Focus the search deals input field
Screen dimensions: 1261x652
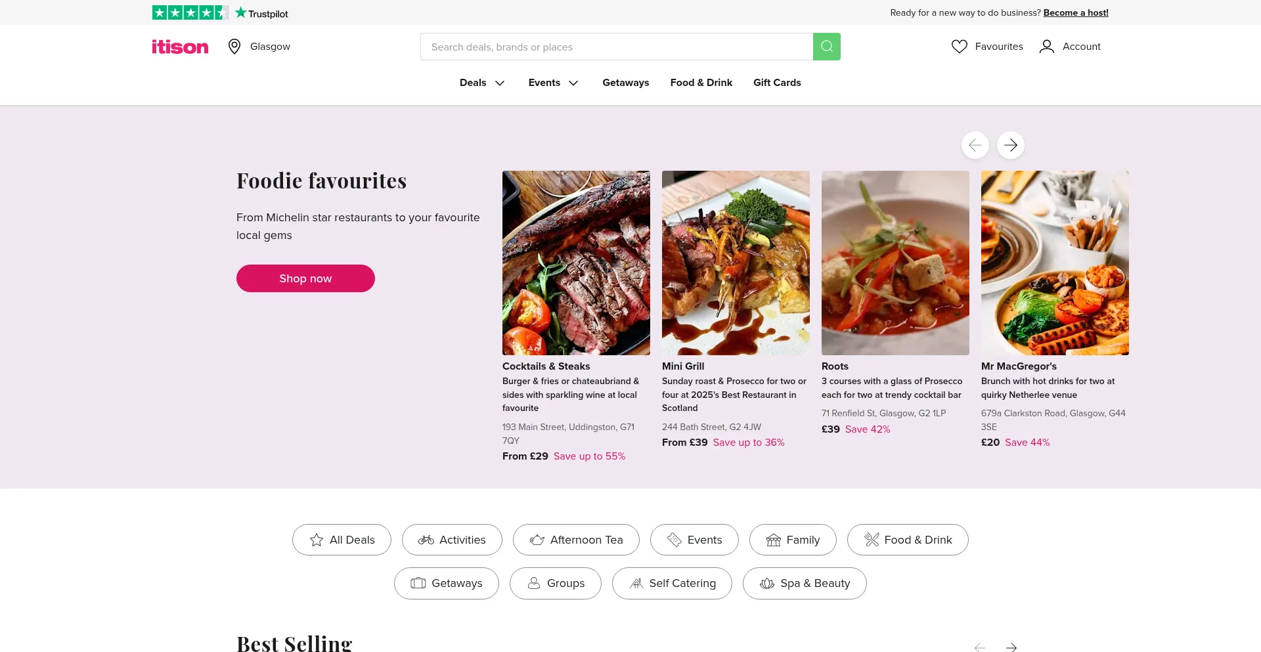tap(616, 47)
